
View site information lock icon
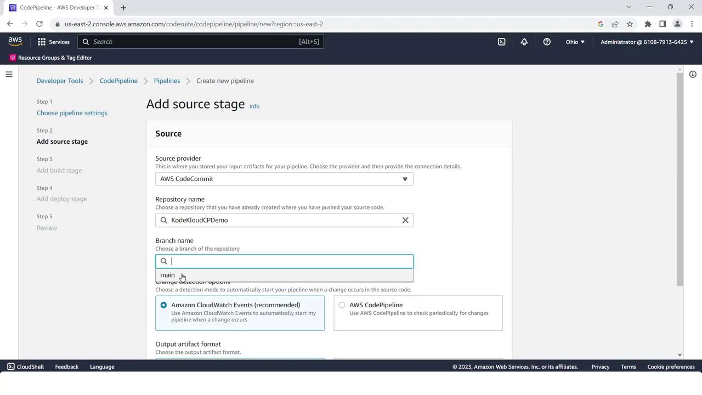pyautogui.click(x=57, y=24)
